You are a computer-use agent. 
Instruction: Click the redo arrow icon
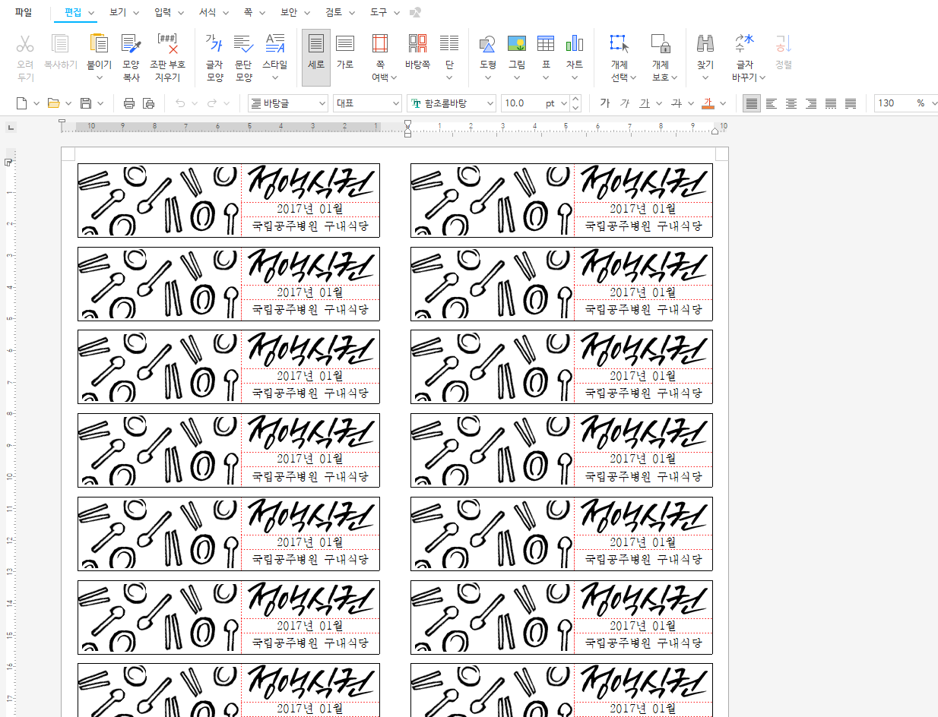[212, 103]
